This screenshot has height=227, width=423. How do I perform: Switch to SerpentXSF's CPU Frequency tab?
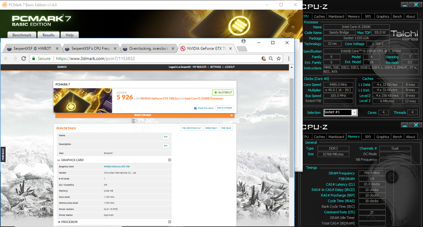tap(91, 49)
